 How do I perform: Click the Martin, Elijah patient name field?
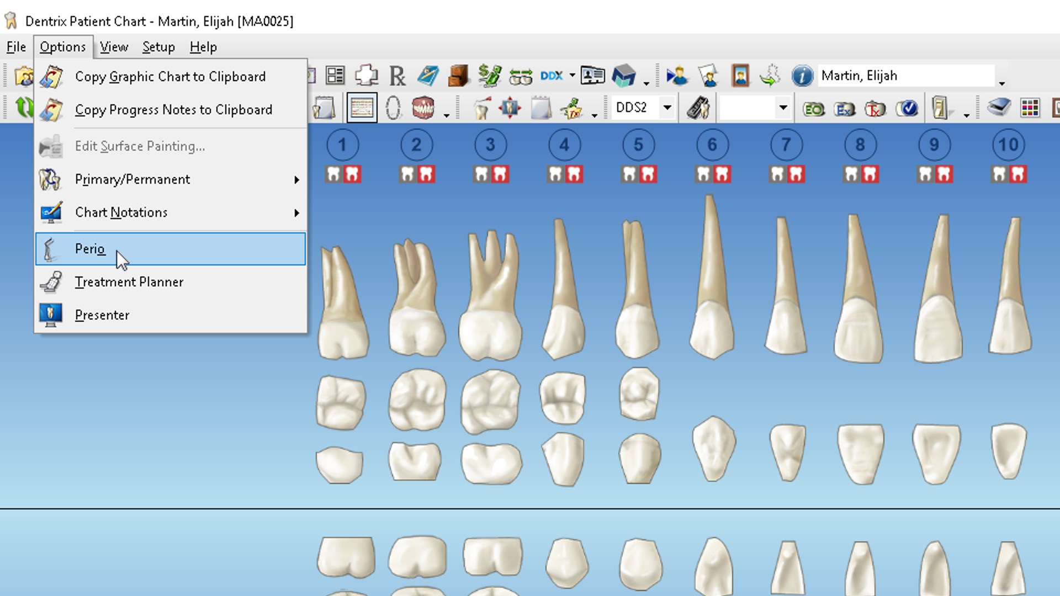[x=905, y=76]
